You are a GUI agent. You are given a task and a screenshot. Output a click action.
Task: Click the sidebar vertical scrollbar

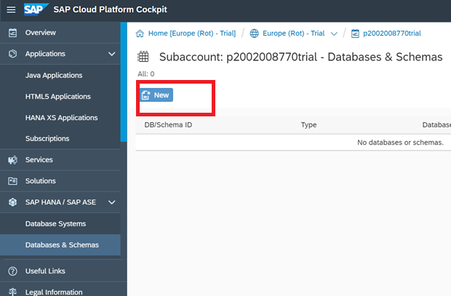(x=124, y=82)
